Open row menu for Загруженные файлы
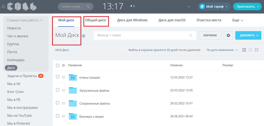The image size is (264, 126). (63, 90)
